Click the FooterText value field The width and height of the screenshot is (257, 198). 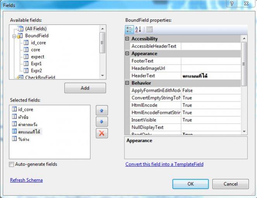(x=211, y=61)
